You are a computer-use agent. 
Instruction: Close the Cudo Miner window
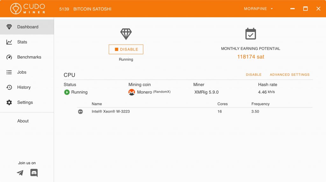tap(318, 9)
